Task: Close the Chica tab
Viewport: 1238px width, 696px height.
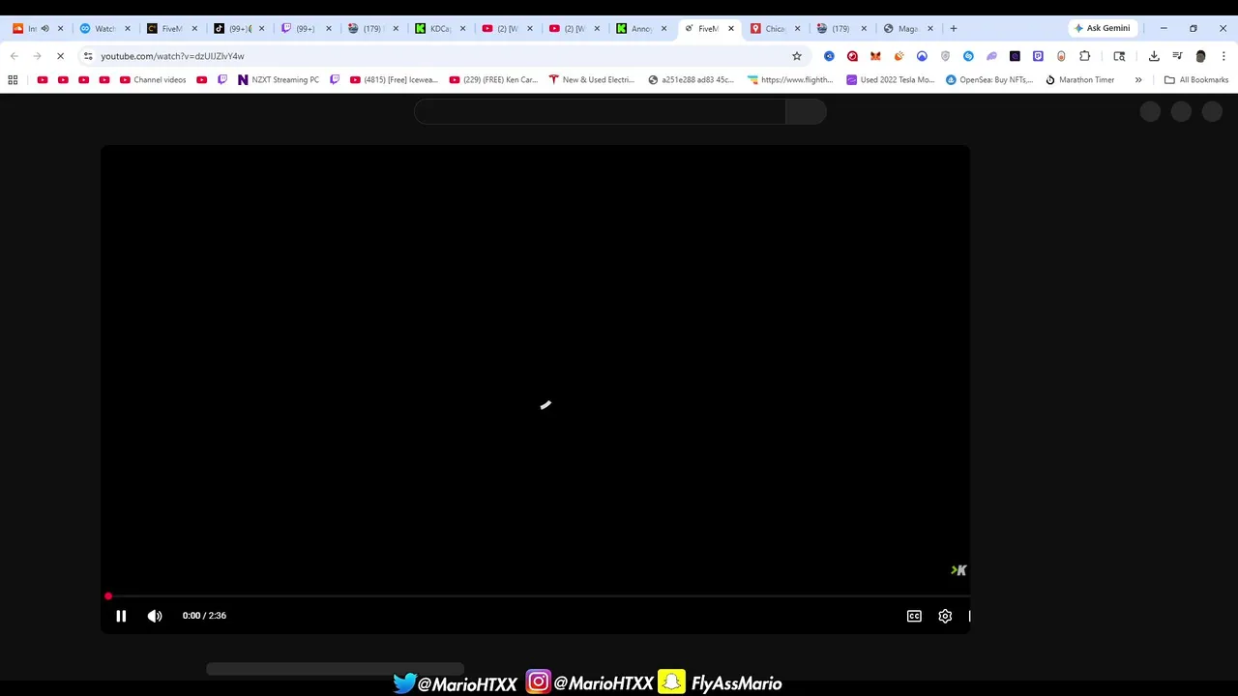Action: coord(797,28)
